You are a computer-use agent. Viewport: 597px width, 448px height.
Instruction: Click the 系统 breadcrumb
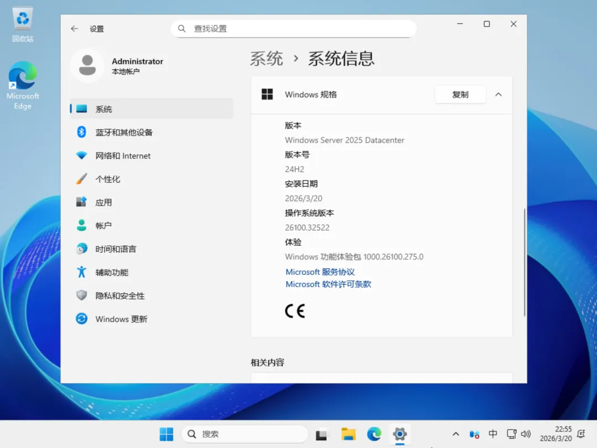coord(266,59)
